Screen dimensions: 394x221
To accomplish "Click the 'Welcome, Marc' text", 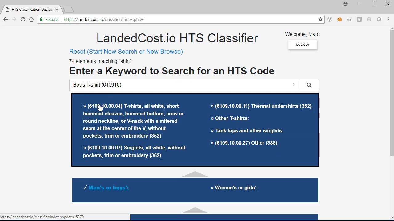I will (302, 34).
